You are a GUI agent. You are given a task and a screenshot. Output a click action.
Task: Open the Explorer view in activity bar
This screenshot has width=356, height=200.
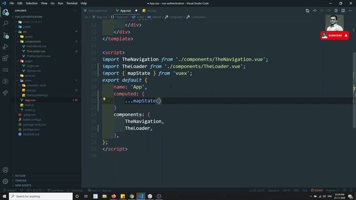(x=6, y=12)
